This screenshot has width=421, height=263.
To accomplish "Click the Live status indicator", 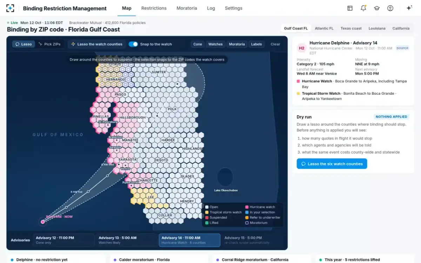I will click(x=13, y=23).
